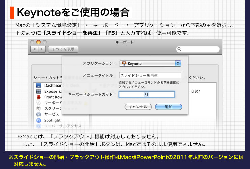Viewport: 250px width, 169px height.
Task: Click the back arrow in Keyboard preferences toolbar
Action: 34,49
